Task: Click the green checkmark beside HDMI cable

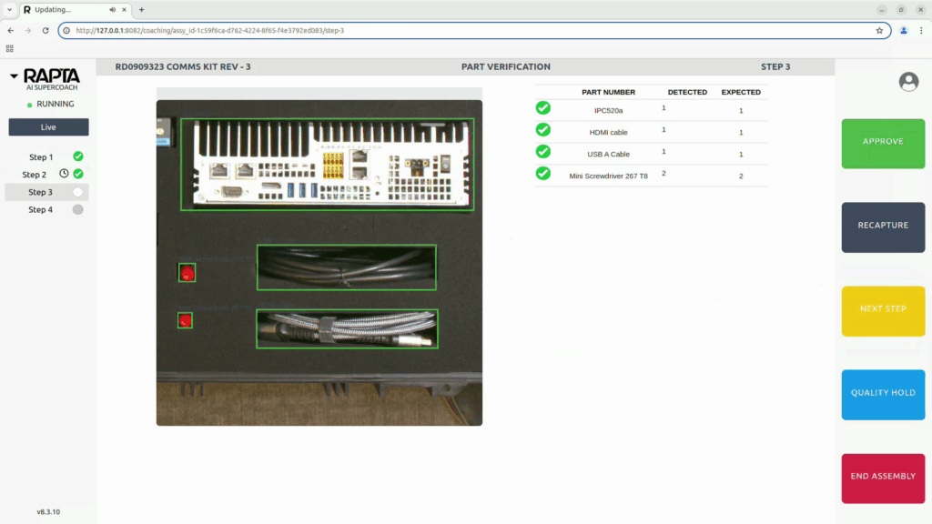Action: 543,130
